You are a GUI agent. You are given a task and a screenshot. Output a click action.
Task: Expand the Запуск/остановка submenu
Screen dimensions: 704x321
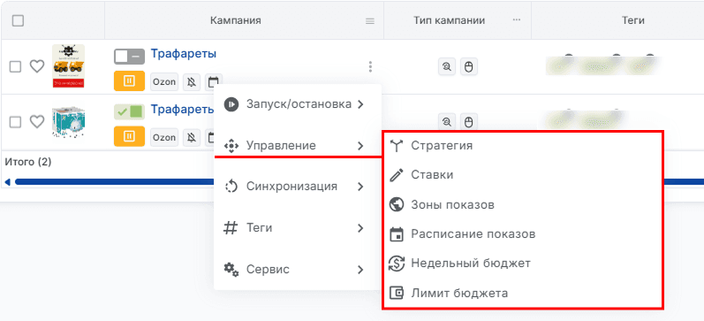click(298, 104)
